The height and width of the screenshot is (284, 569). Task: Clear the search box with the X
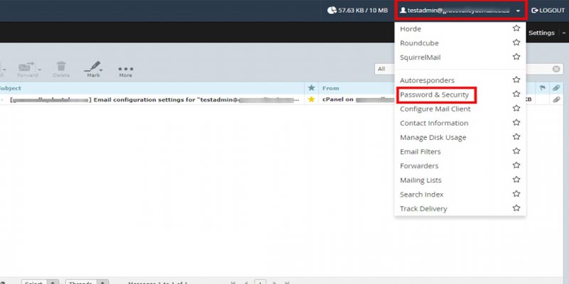point(556,69)
